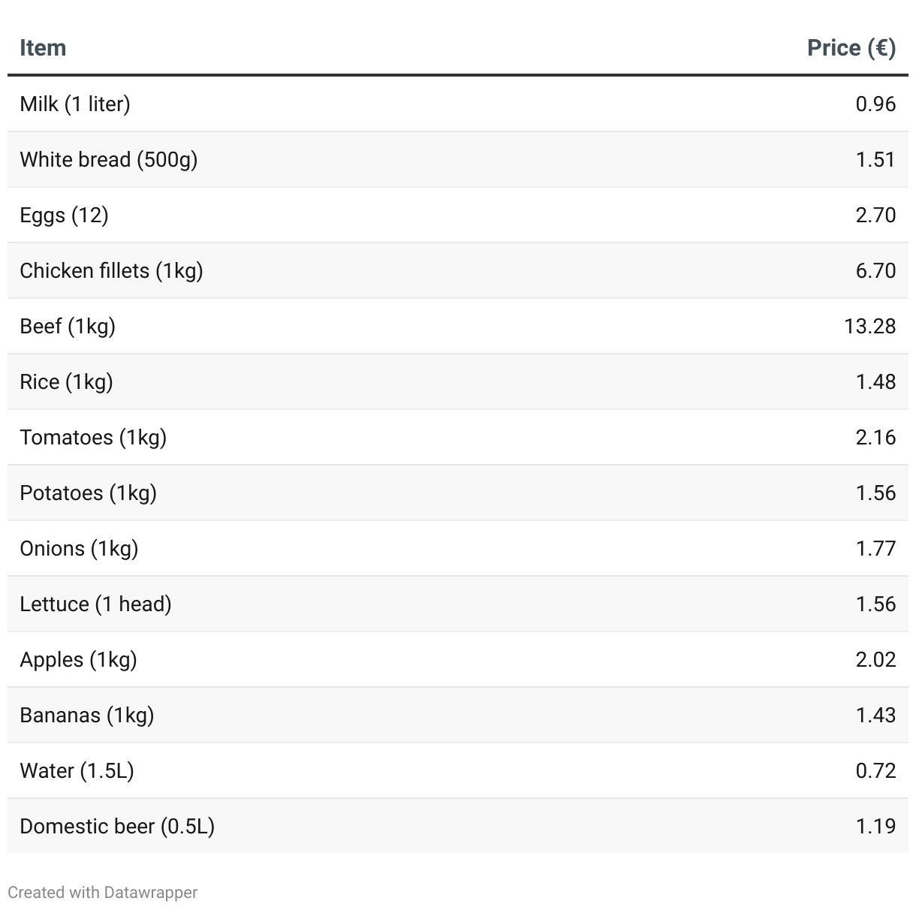
Task: Click the Bananas (1kg) item
Action: (87, 715)
